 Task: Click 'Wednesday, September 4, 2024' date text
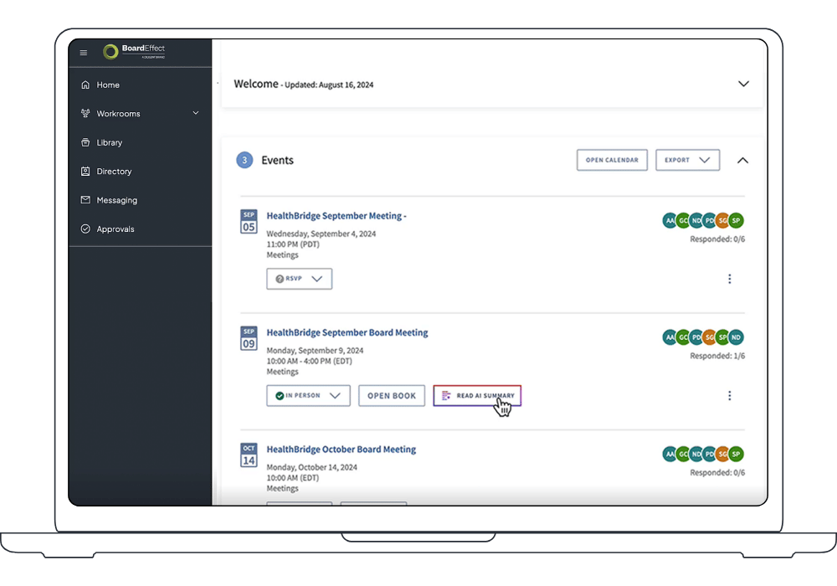click(x=321, y=234)
